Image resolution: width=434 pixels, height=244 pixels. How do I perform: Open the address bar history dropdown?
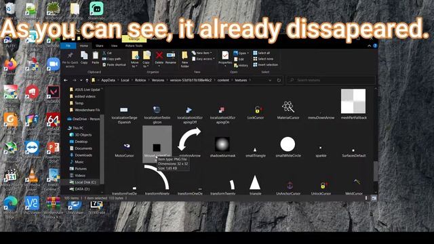coord(270,80)
